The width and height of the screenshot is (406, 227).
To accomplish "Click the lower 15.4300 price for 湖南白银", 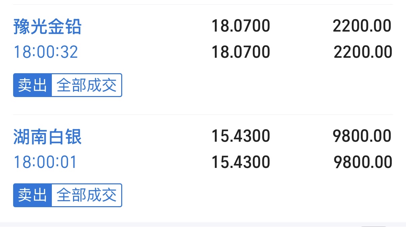I will point(241,163).
